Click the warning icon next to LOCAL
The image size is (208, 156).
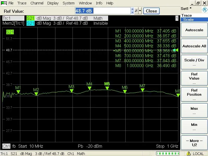[189, 154]
